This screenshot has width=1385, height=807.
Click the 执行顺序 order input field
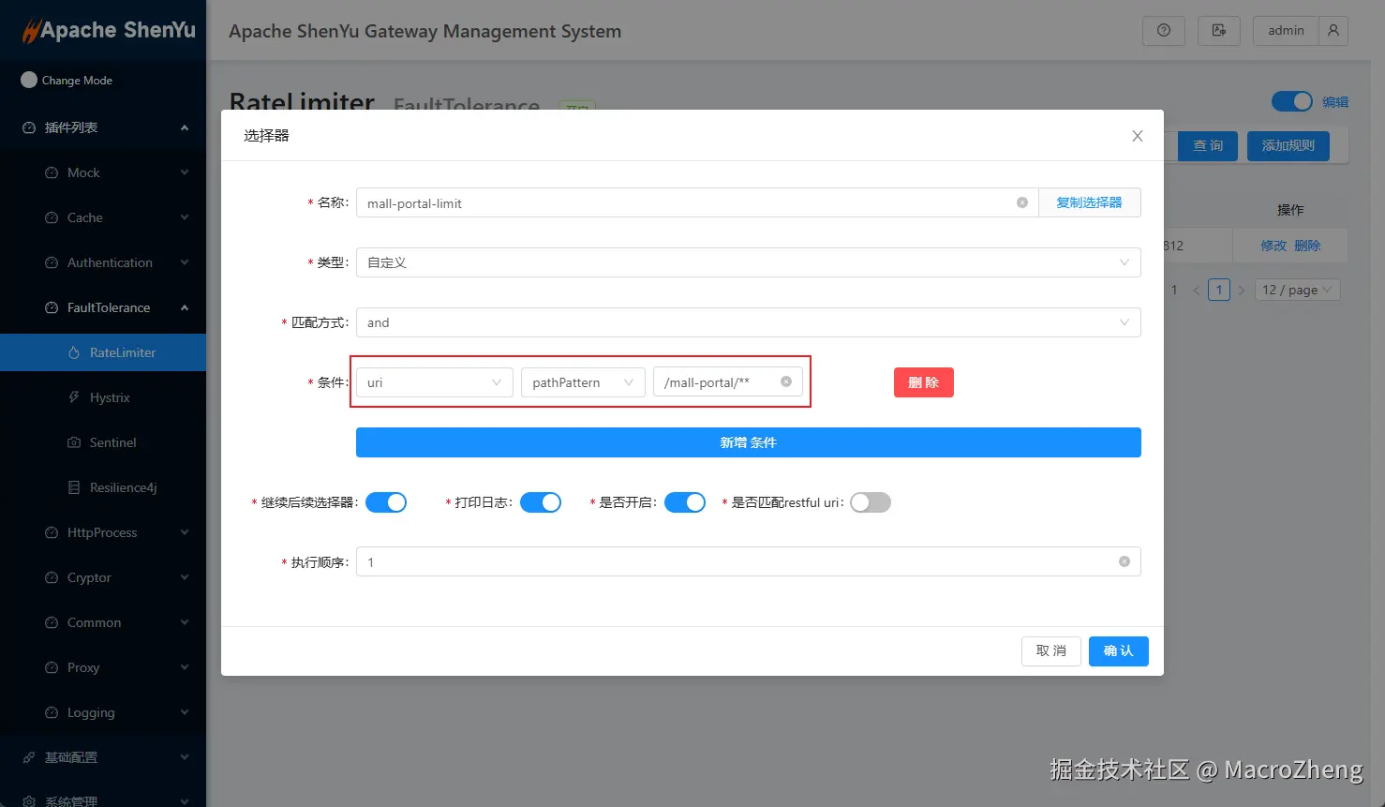749,561
